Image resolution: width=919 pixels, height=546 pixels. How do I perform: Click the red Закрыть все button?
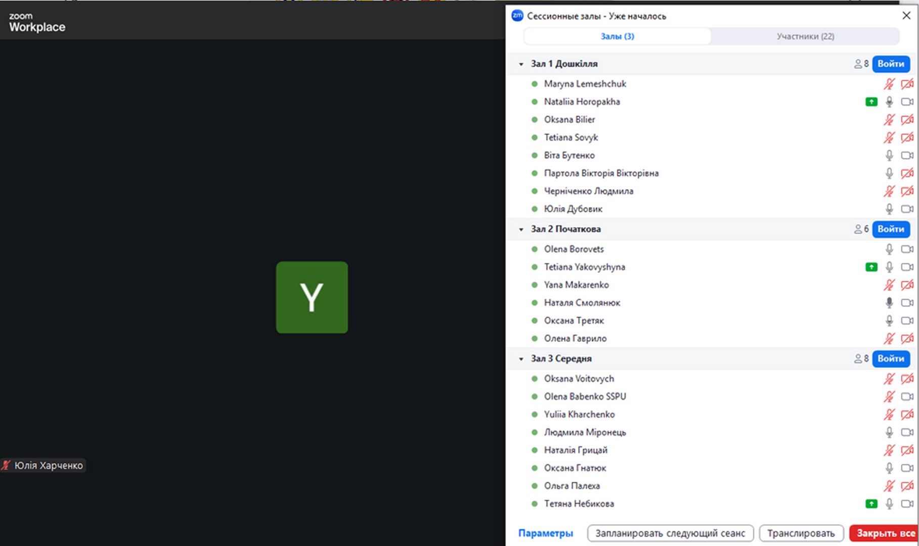tap(885, 533)
